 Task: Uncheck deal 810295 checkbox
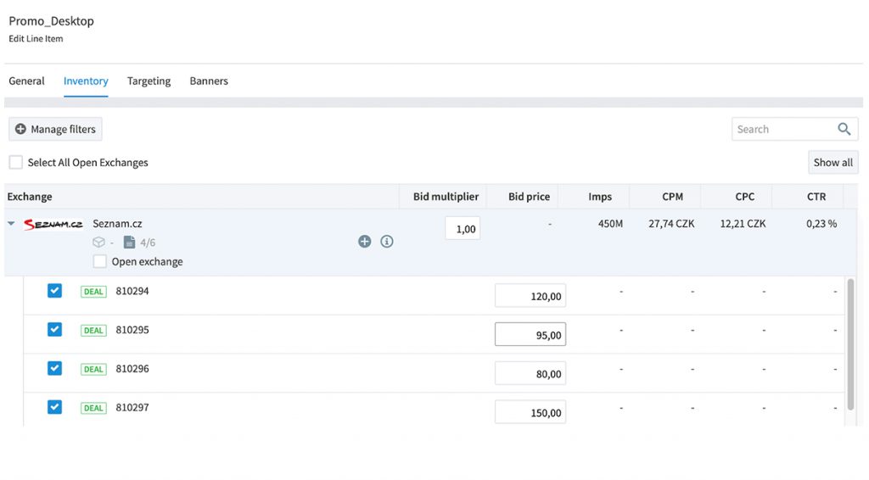point(54,329)
